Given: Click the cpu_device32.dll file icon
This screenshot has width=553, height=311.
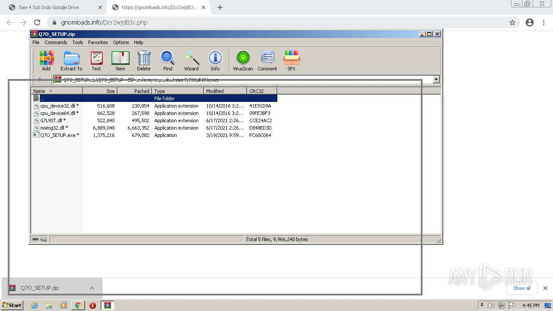Looking at the screenshot, I should (x=36, y=106).
